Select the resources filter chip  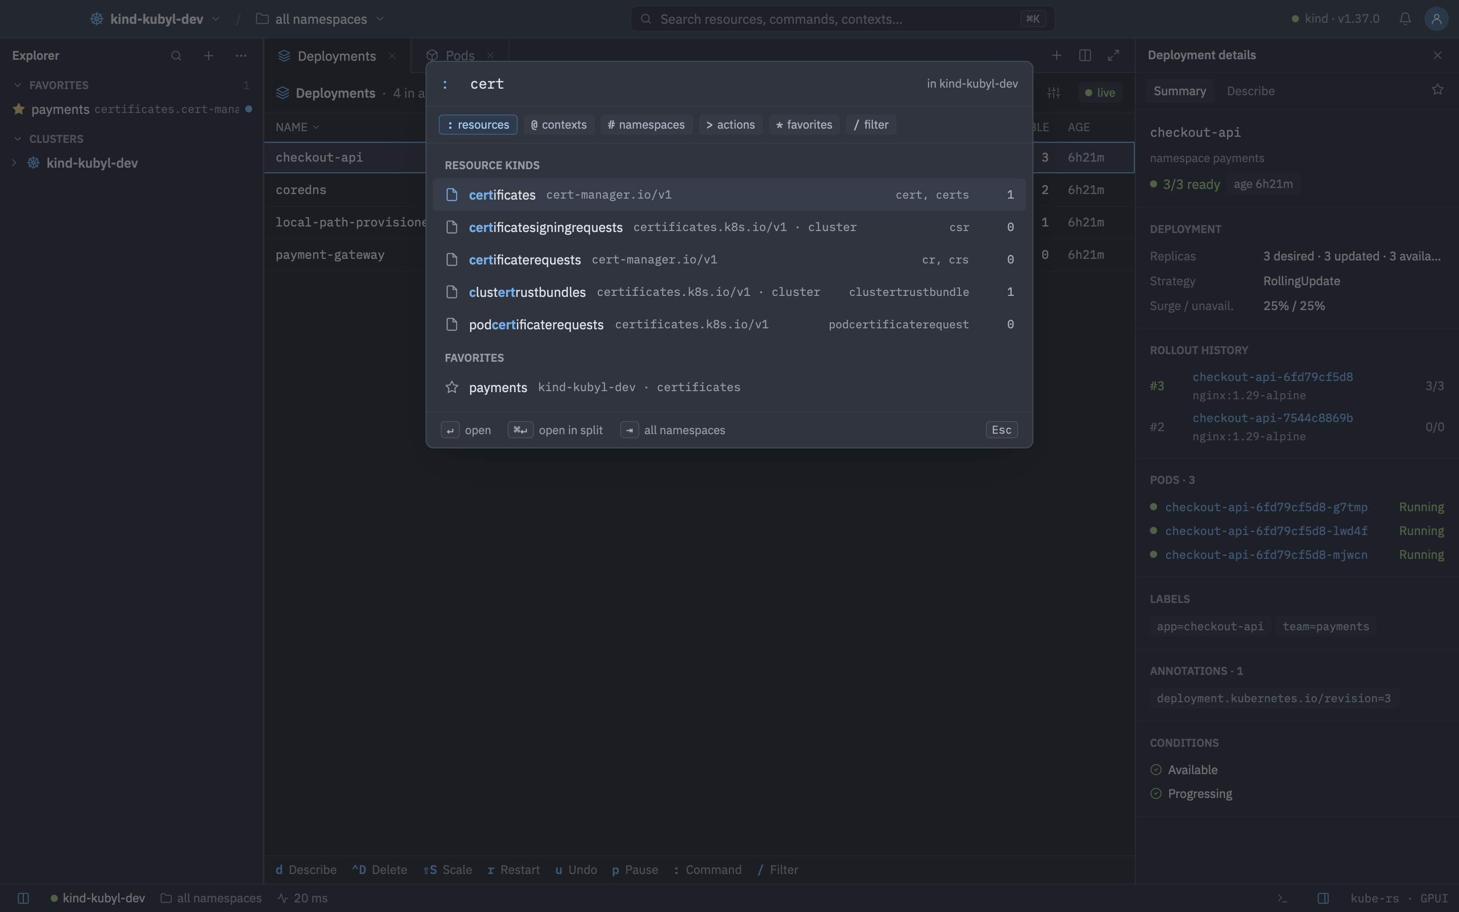point(478,125)
